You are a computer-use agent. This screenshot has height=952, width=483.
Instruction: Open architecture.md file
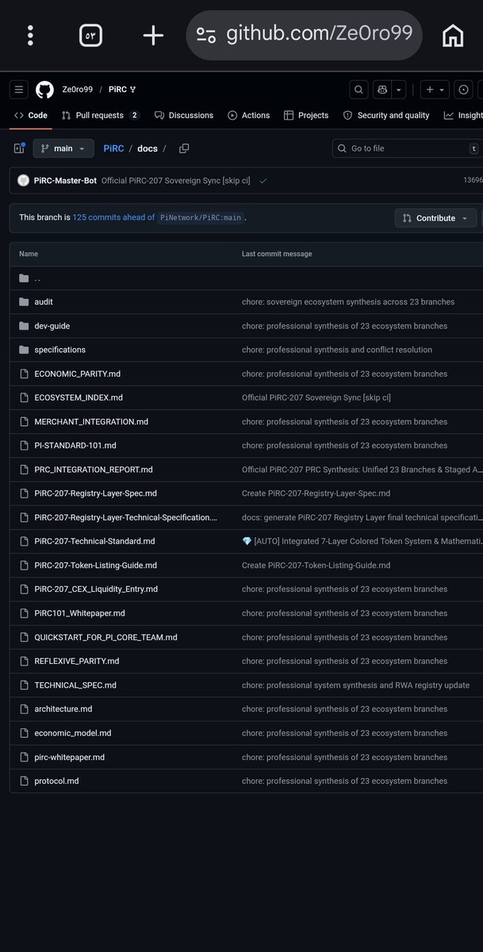click(63, 709)
